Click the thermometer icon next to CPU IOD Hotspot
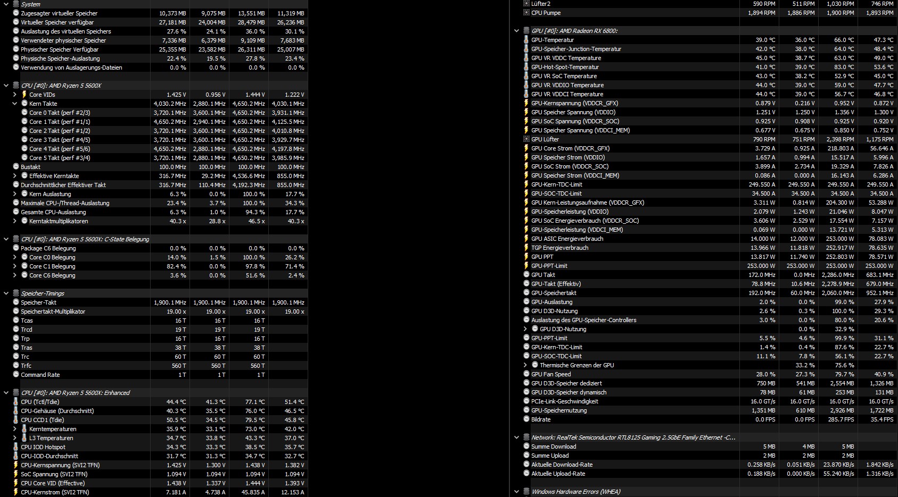898x497 pixels. tap(16, 447)
